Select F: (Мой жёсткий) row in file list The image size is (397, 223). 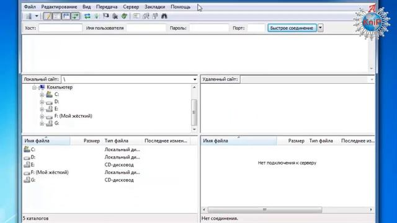pos(110,172)
